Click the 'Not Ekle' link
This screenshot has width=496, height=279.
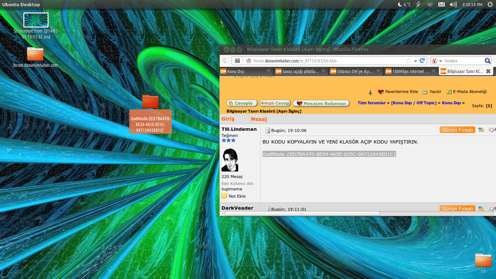pyautogui.click(x=237, y=196)
